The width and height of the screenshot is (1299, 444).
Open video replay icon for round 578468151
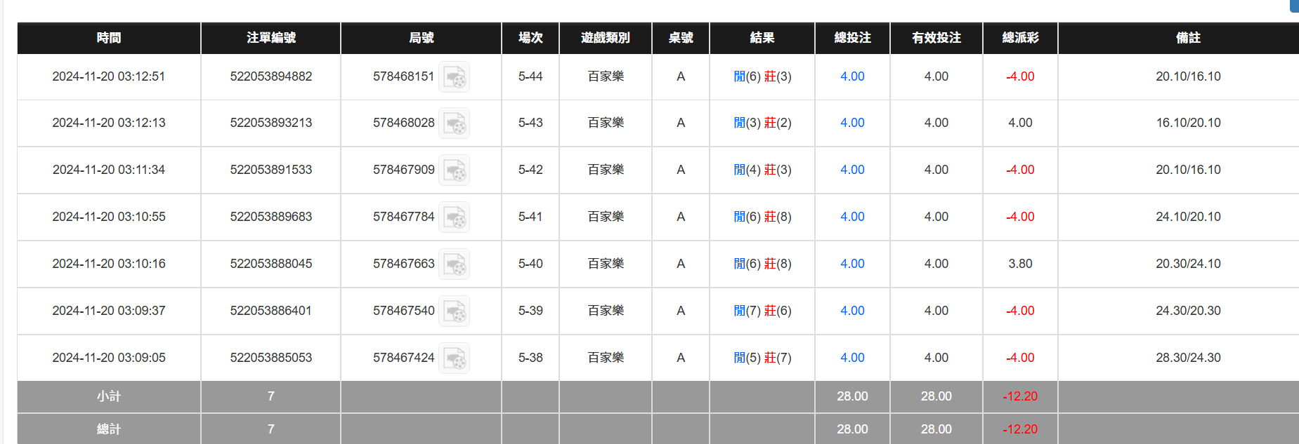[454, 77]
